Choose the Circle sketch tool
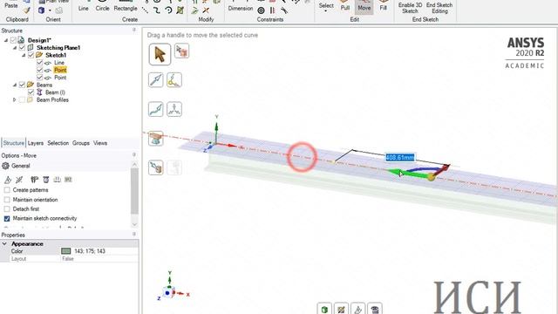Viewport: 558px width, 314px height. pos(102,6)
